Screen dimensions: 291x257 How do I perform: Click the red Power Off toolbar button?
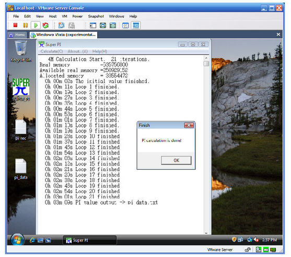(15, 25)
